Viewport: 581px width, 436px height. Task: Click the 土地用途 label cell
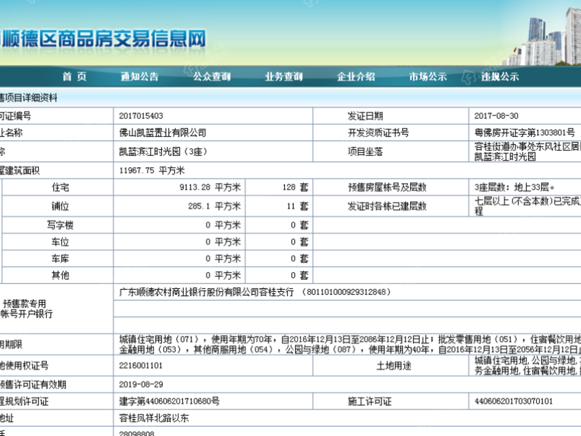tap(394, 366)
